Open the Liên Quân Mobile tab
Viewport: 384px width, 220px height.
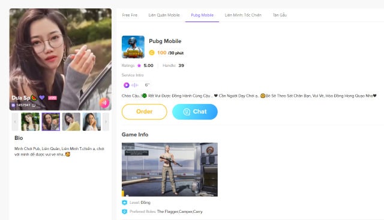point(164,15)
